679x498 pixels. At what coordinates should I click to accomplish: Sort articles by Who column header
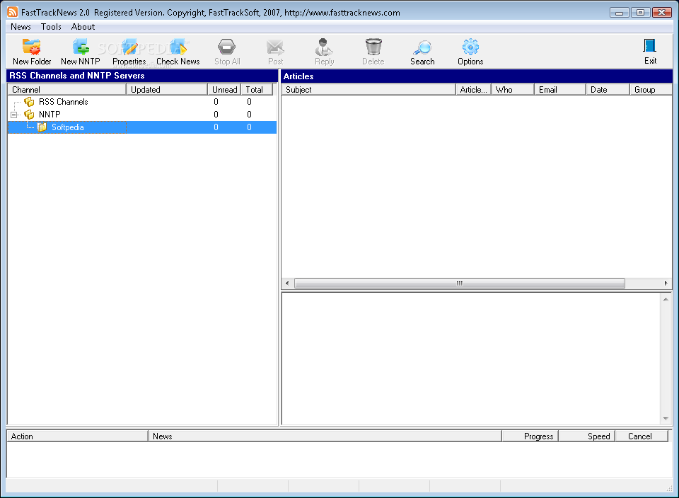point(513,90)
